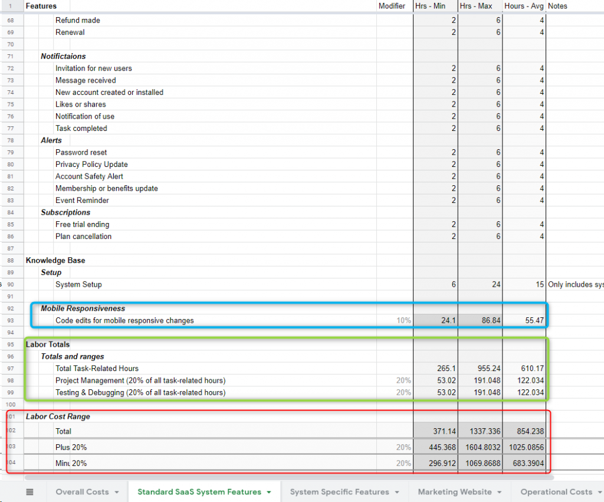The image size is (604, 502).
Task: Switch to the Overall Costs sheet tab
Action: [x=82, y=491]
